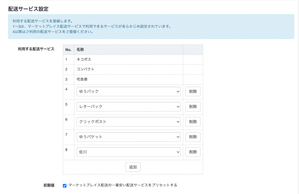
Task: Open the ゆうパケット service dropdown
Action: coord(129,137)
